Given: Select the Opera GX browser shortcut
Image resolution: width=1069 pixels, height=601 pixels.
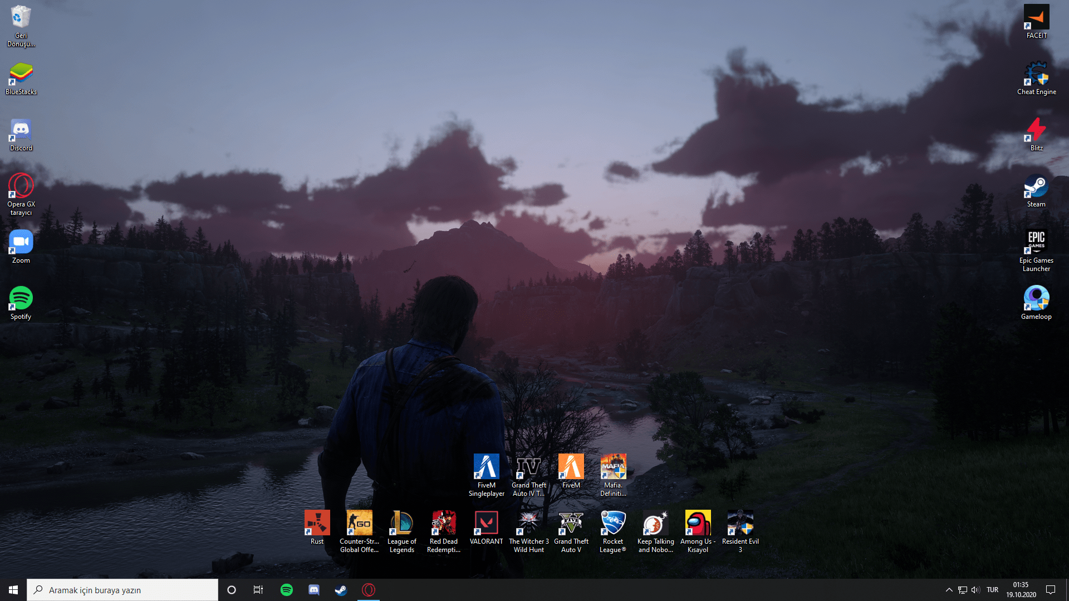Looking at the screenshot, I should 21,188.
